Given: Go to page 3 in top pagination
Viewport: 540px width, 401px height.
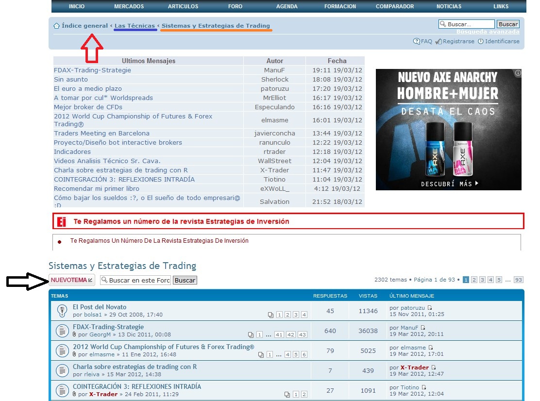Looking at the screenshot, I should coord(483,280).
